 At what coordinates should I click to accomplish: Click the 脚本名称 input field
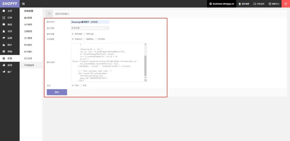click(90, 22)
